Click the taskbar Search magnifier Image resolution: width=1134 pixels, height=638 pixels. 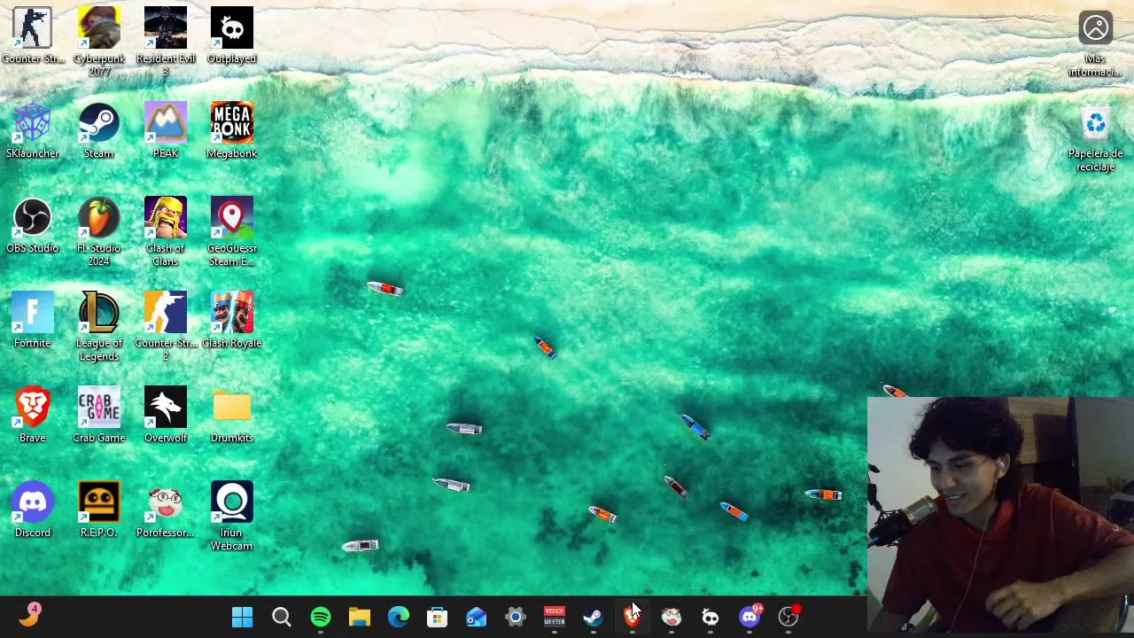pos(282,617)
